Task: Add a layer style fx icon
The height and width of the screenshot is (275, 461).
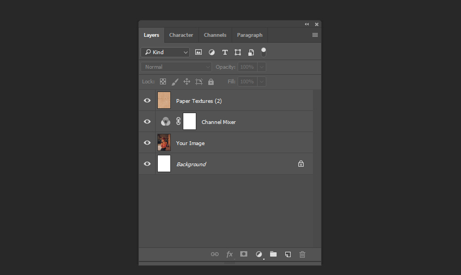Action: click(229, 254)
